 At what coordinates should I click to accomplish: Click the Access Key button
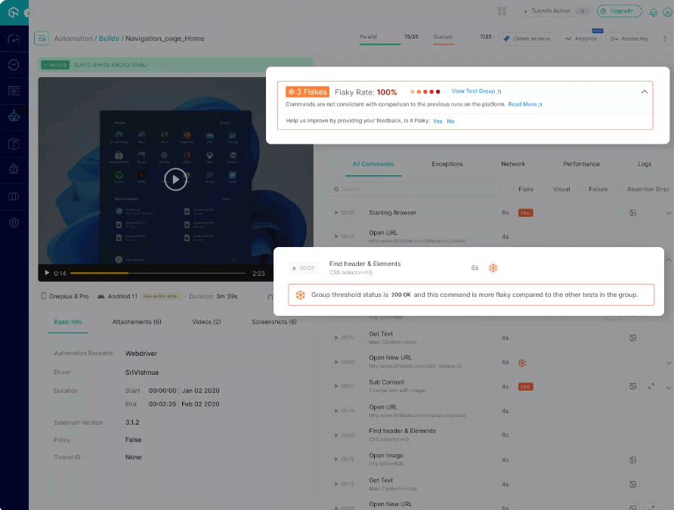click(x=629, y=39)
